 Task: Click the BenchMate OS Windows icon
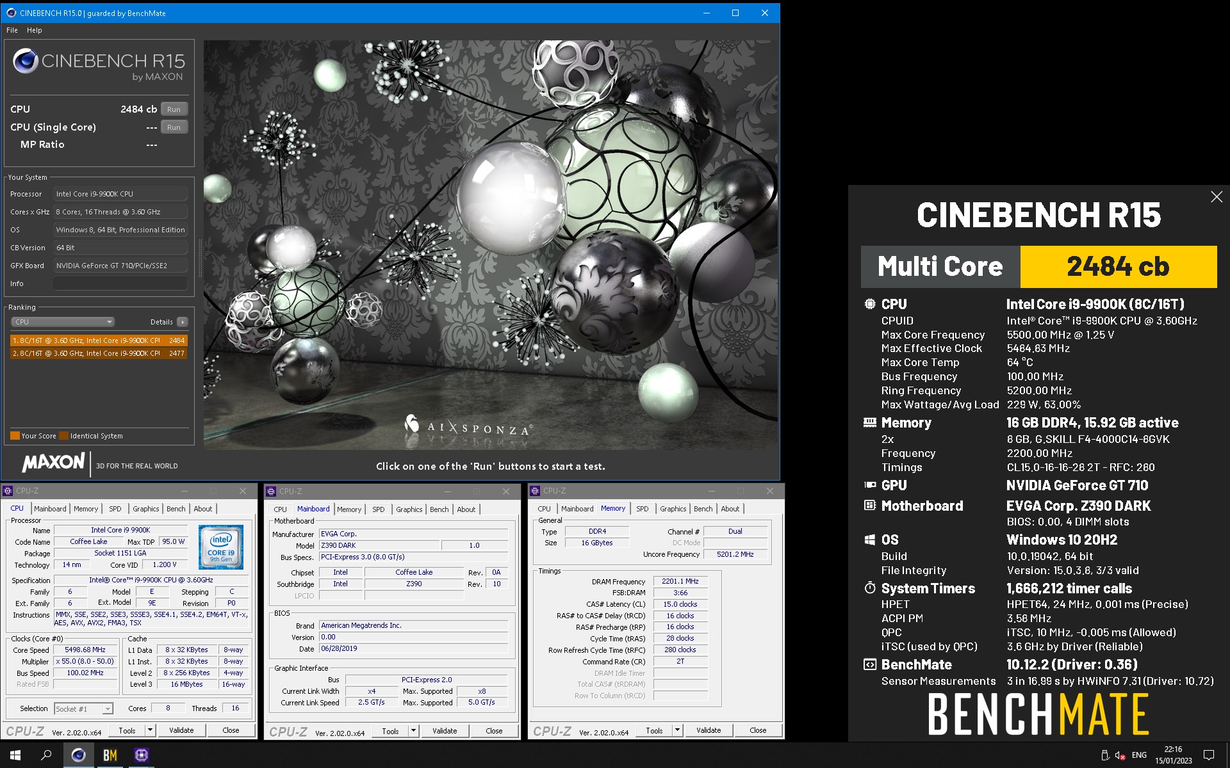[x=870, y=540]
